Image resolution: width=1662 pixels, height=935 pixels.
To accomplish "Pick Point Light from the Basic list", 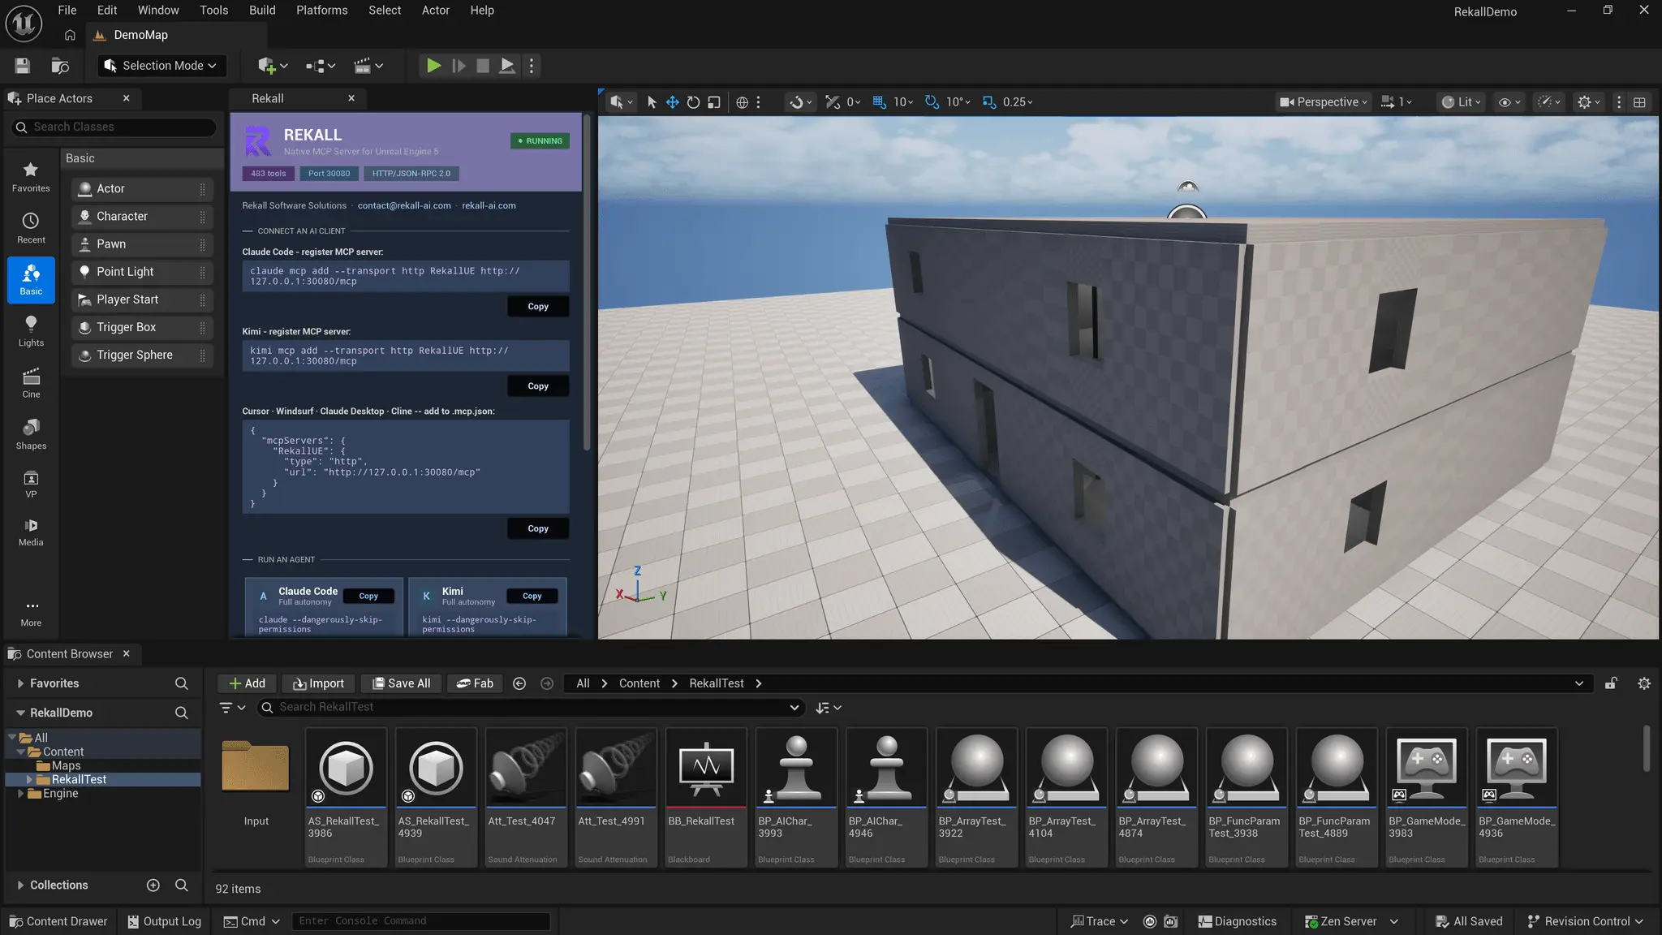I will (x=142, y=272).
